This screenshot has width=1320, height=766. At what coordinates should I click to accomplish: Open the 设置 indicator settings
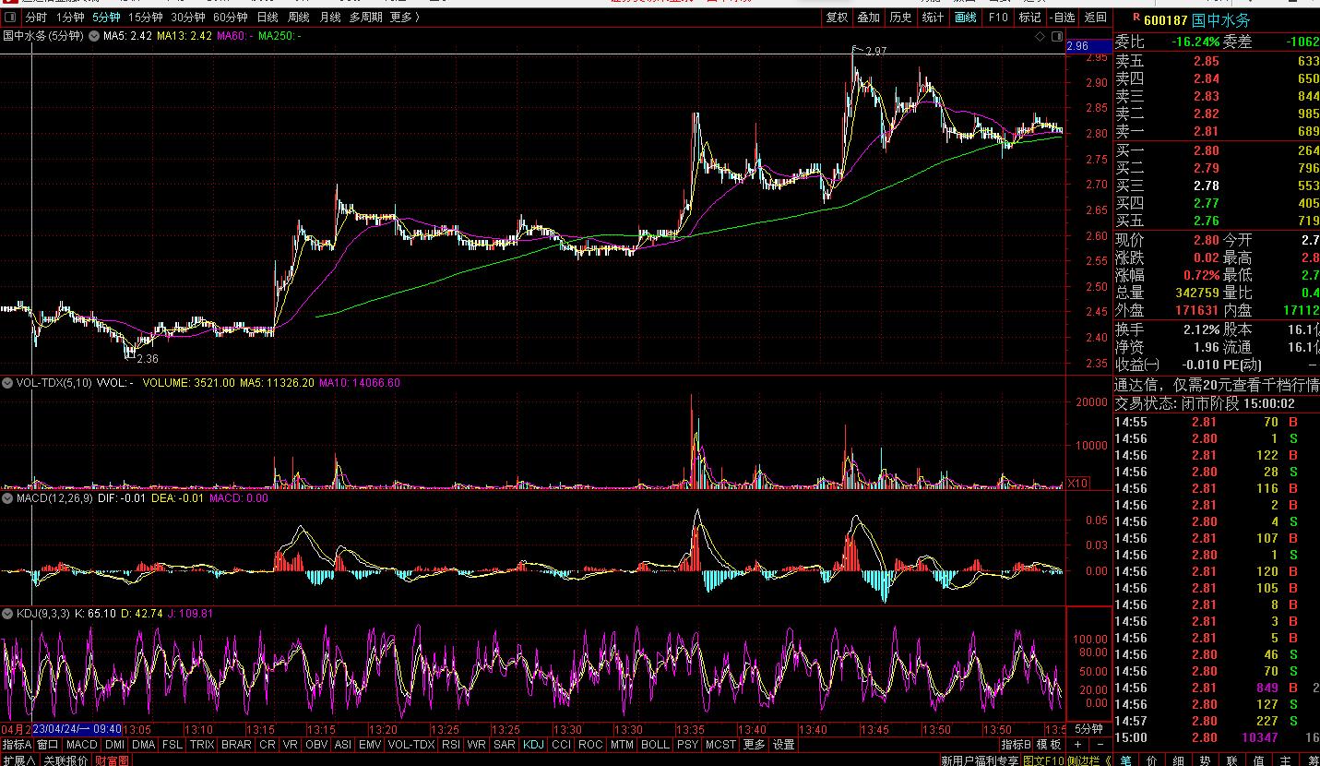[784, 744]
